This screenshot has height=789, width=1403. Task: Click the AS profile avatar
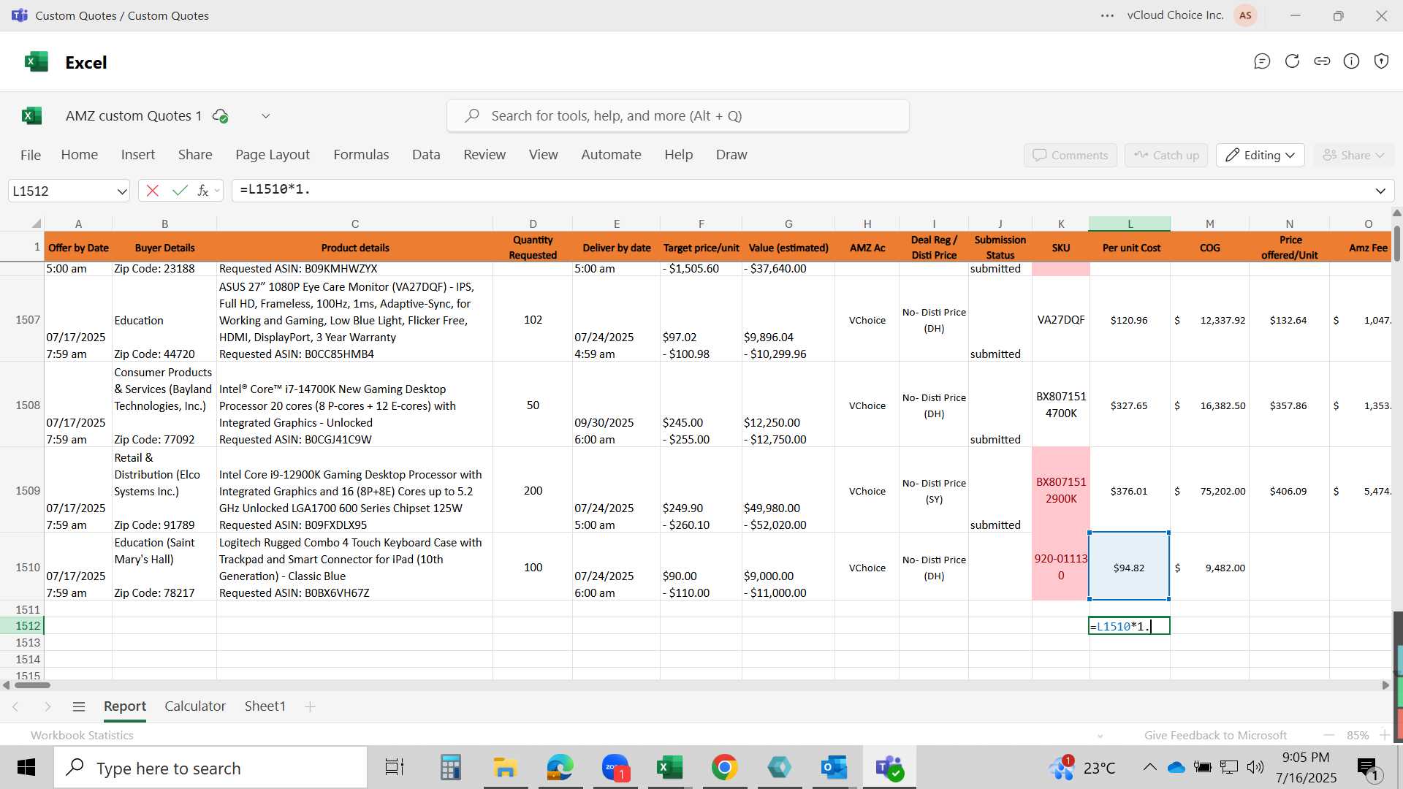(x=1245, y=15)
